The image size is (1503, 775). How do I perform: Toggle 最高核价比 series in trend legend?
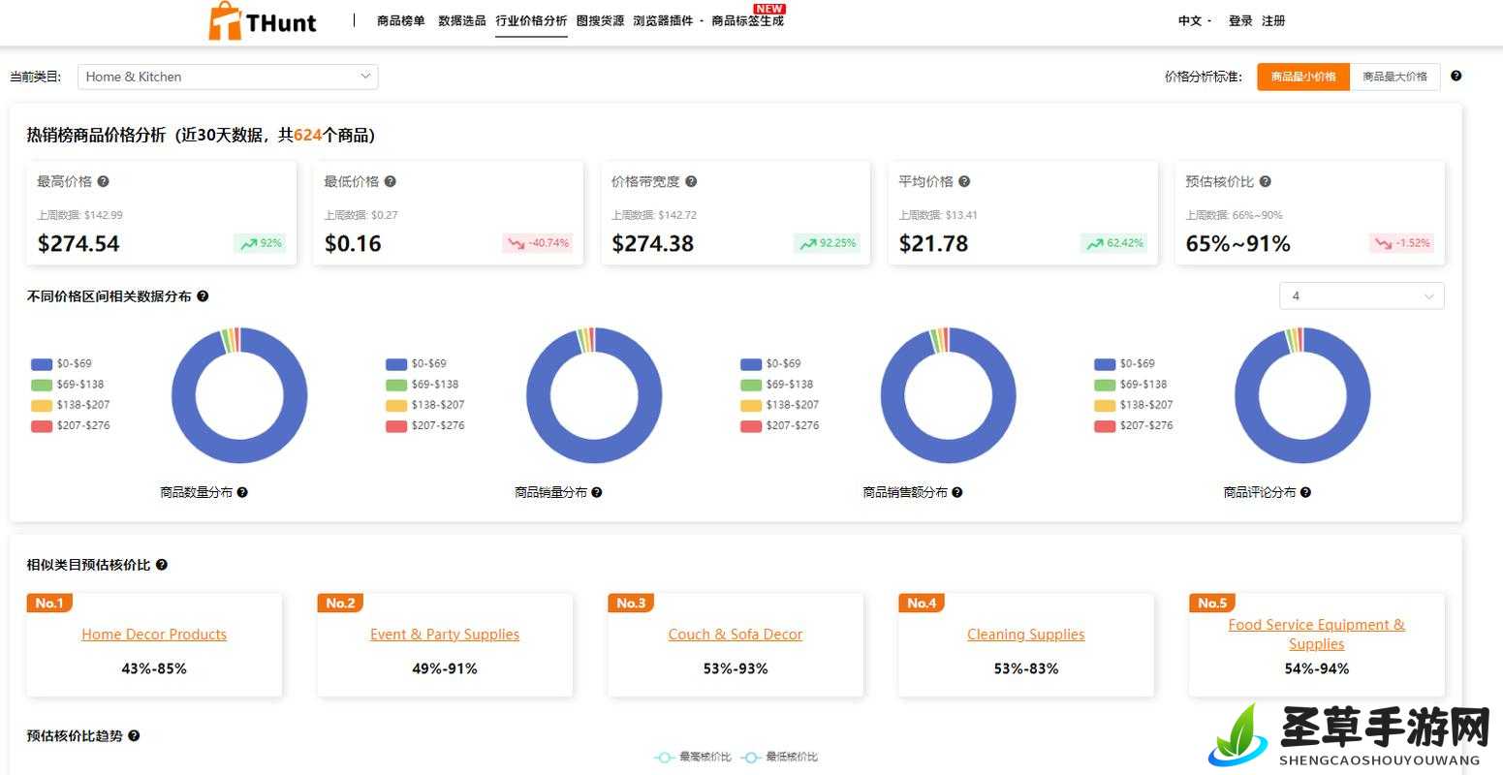tap(693, 758)
